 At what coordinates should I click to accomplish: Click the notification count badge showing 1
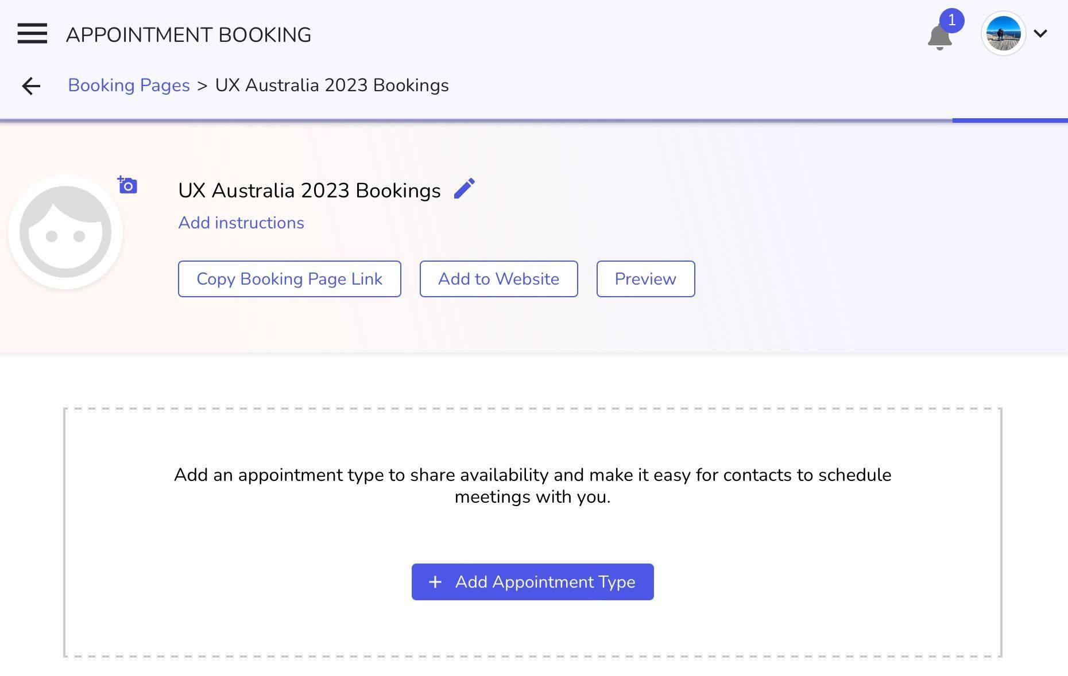pos(952,21)
